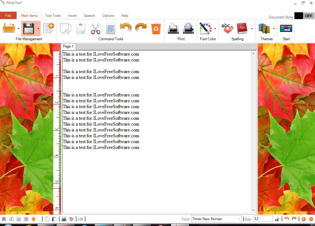Image resolution: width=315 pixels, height=226 pixels.
Task: Toggle bold in bottom toolbar
Action: (4, 219)
